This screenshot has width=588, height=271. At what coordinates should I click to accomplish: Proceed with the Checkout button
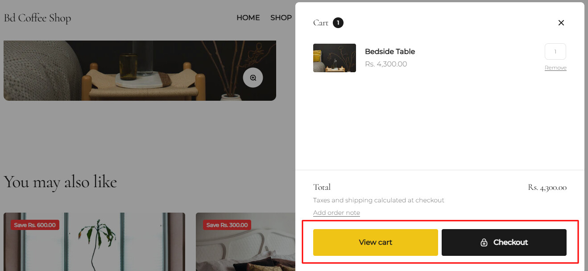pos(504,242)
